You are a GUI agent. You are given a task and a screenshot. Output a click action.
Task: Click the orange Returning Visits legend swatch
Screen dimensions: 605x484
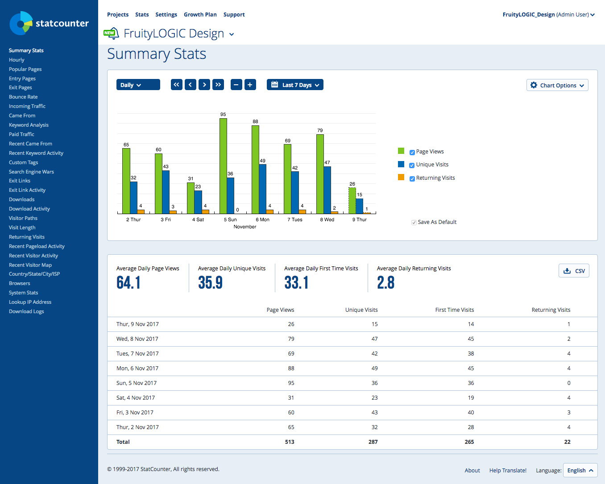click(401, 177)
